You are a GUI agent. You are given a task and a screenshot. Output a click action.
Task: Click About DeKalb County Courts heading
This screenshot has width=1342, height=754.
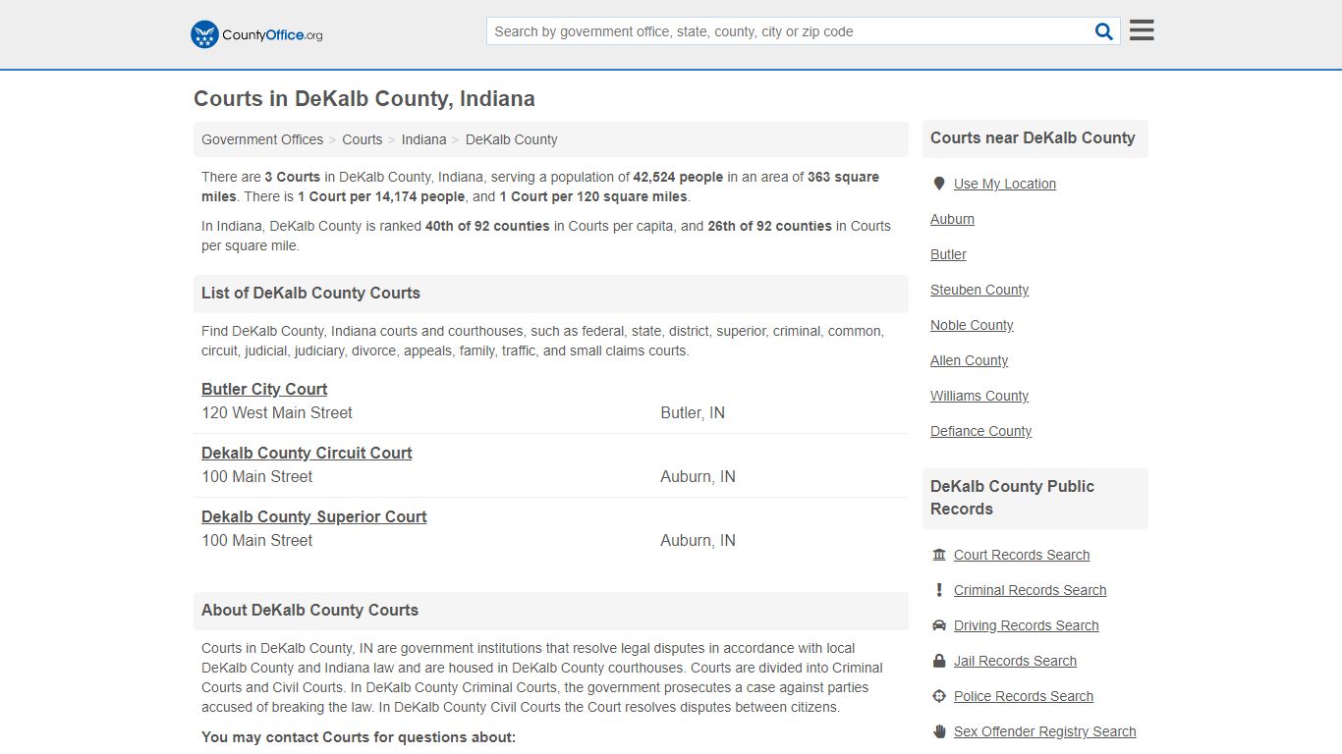[309, 610]
